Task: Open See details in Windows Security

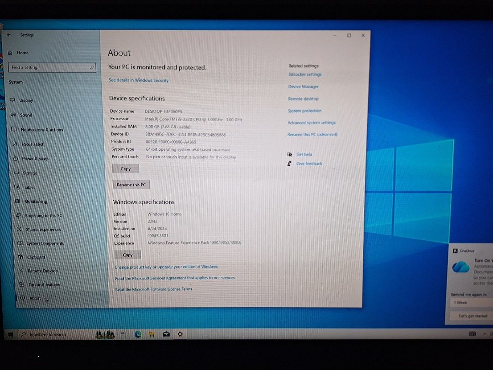Action: tap(139, 80)
